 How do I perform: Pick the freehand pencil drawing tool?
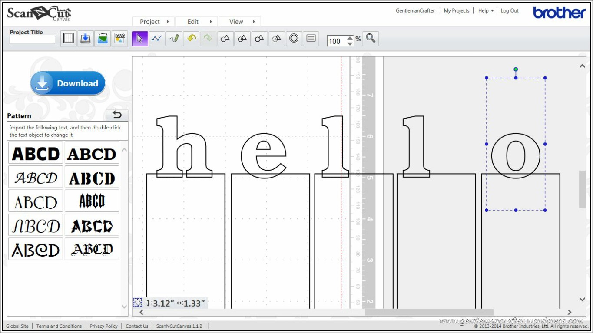click(174, 39)
